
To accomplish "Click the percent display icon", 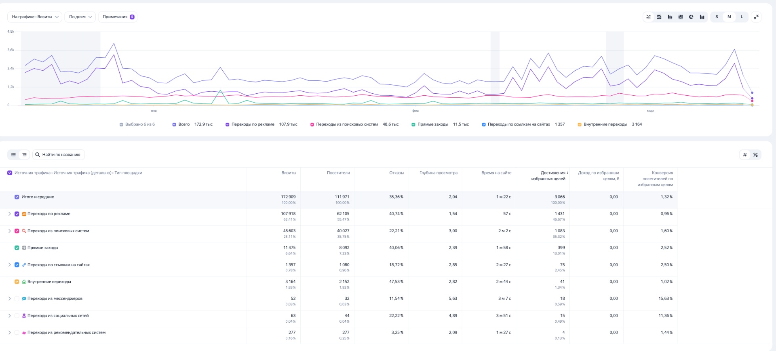I will tap(755, 155).
